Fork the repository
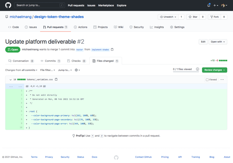Image resolution: width=233 pixels, height=163 pixels. tap(214, 17)
